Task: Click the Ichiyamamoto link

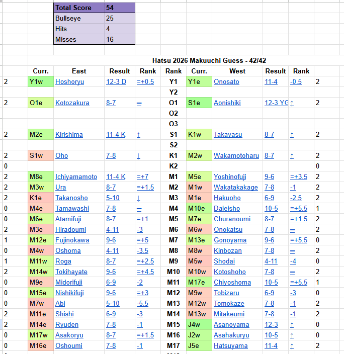Action: (x=76, y=176)
